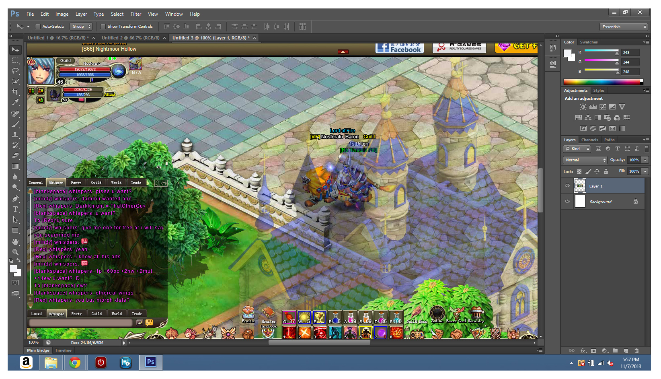Image resolution: width=661 pixels, height=379 pixels.
Task: Open the layer Opacity dropdown arrow
Action: point(645,160)
